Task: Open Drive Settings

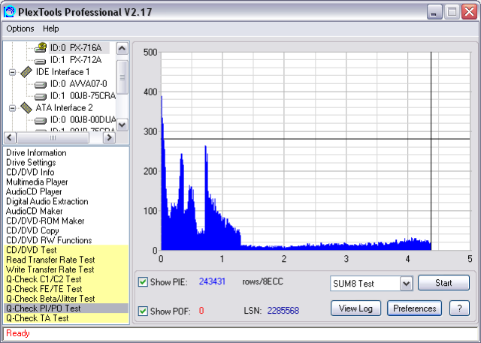Action: pos(31,163)
